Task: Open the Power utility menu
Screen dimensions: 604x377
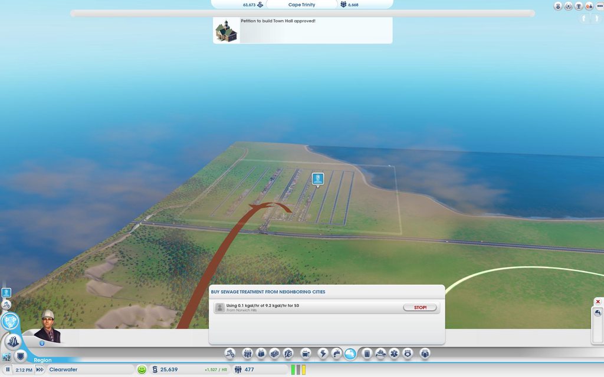Action: 323,353
